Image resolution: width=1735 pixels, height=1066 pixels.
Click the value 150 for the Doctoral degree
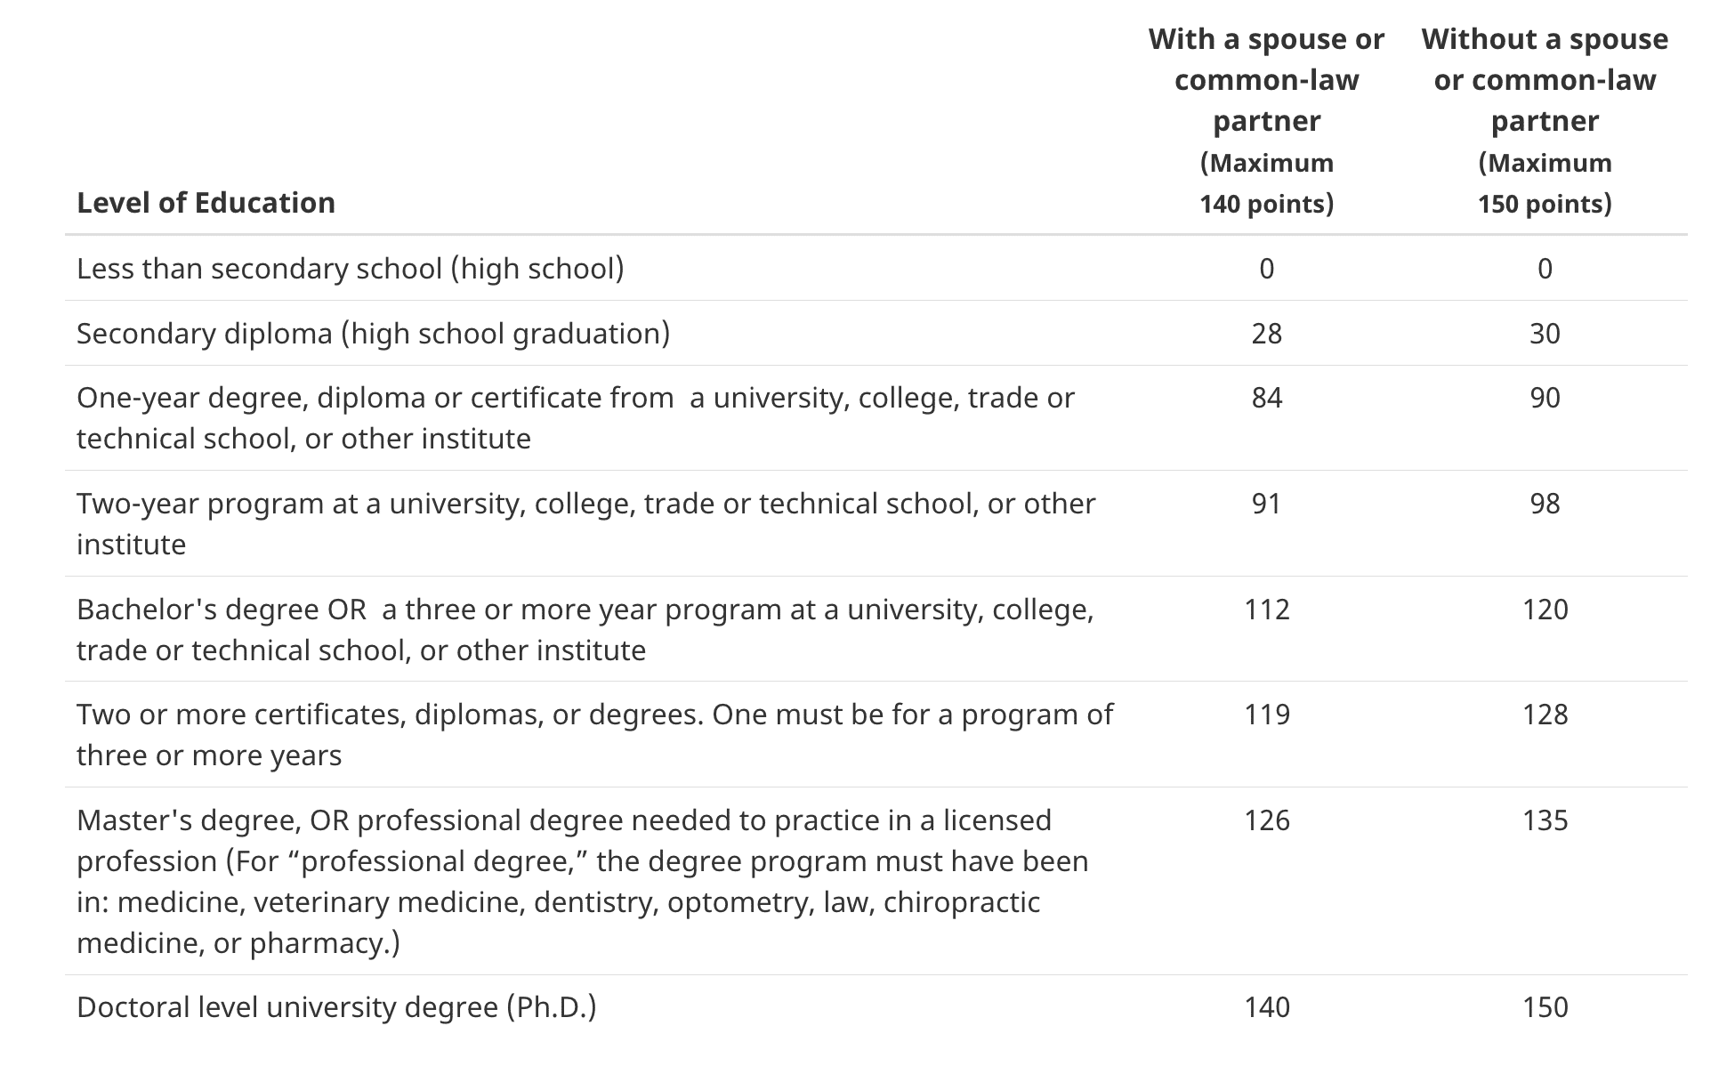pyautogui.click(x=1545, y=1007)
